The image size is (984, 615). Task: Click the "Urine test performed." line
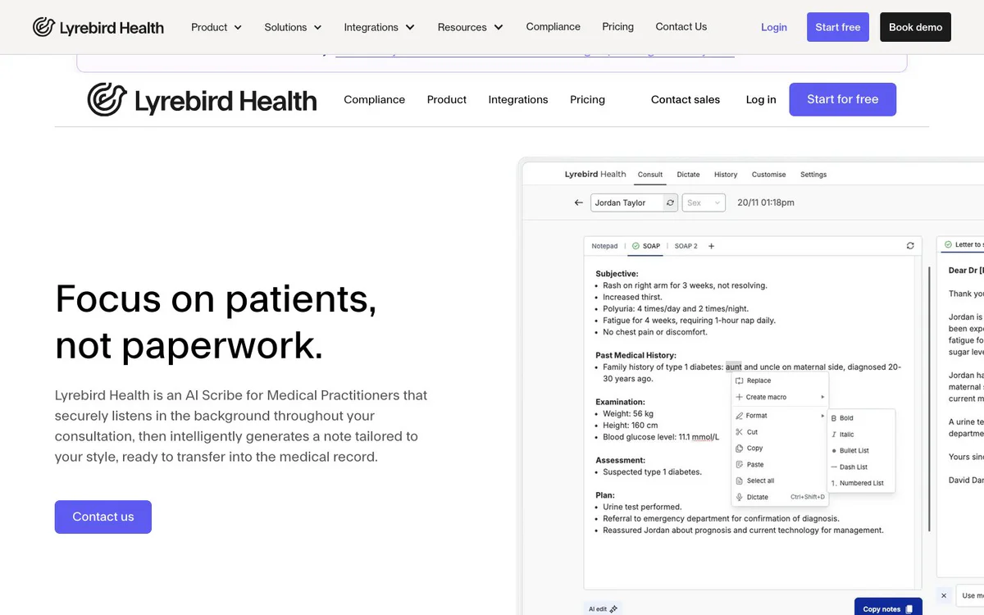coord(642,507)
